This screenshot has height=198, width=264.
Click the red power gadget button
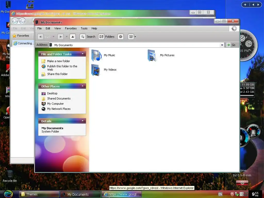(x=242, y=183)
